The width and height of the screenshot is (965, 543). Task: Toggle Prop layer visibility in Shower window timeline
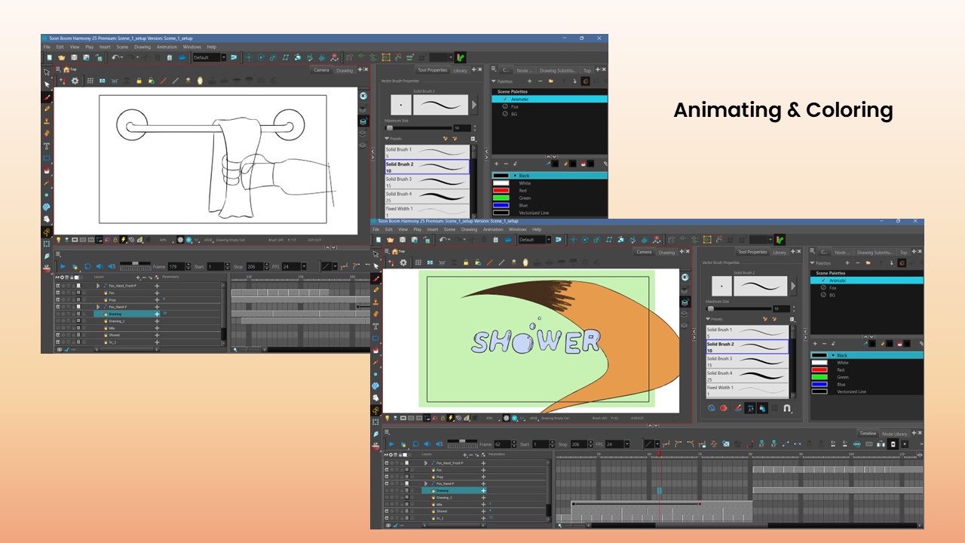click(x=387, y=477)
